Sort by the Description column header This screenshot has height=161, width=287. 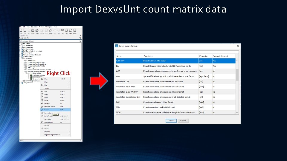[171, 56]
